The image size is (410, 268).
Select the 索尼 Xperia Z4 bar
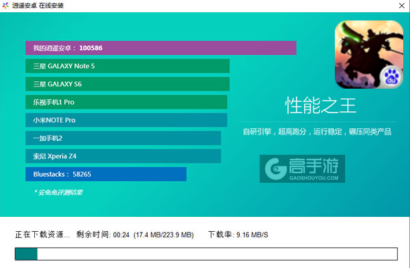(123, 156)
